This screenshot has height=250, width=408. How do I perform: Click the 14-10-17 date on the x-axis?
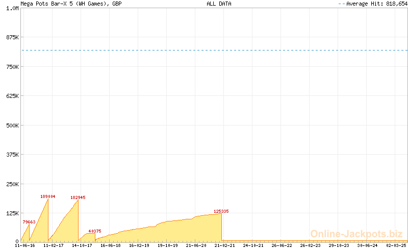(82, 245)
